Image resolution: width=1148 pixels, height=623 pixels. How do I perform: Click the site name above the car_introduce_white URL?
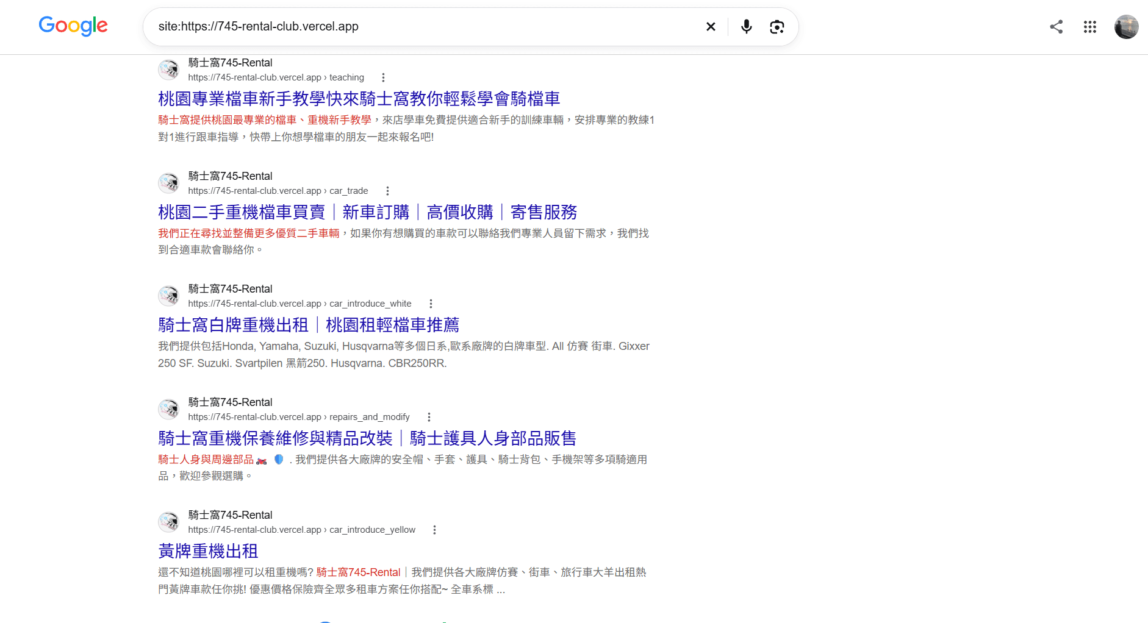pos(230,289)
